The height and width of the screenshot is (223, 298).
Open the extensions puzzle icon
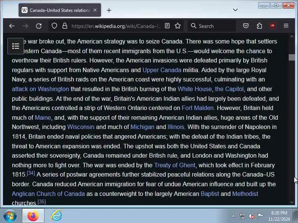point(259,26)
